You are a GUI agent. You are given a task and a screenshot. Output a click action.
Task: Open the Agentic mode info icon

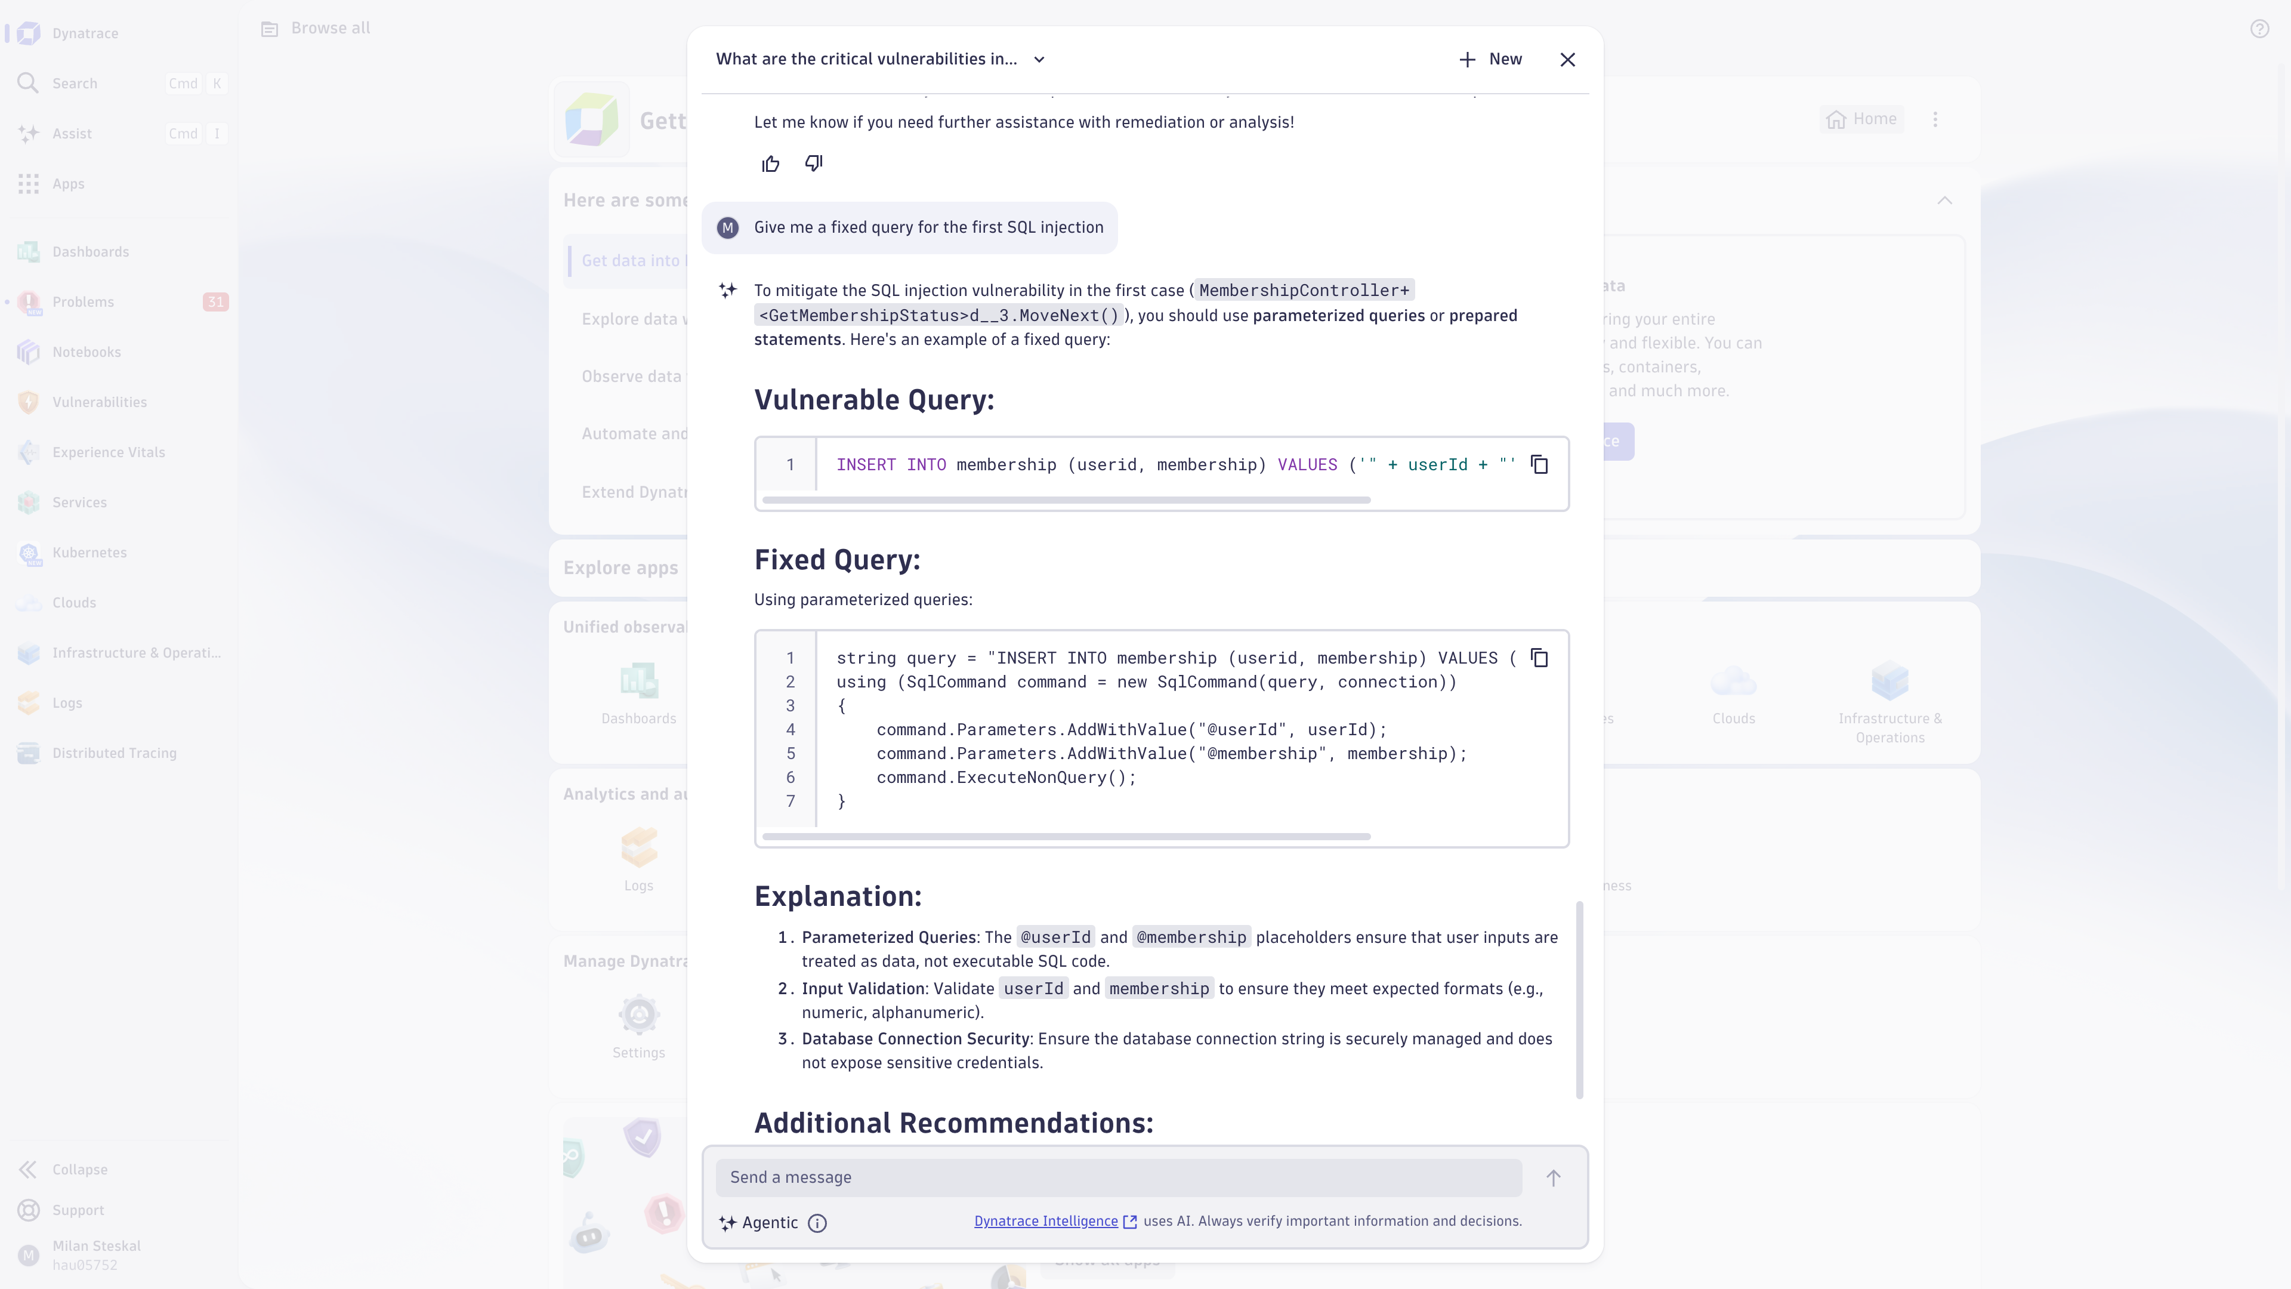817,1223
